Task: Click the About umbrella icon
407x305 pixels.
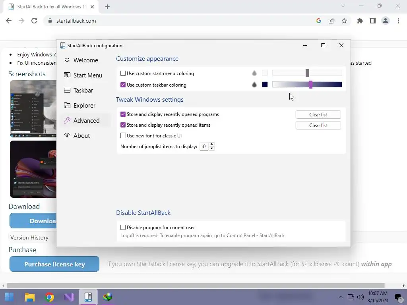Action: (67, 135)
